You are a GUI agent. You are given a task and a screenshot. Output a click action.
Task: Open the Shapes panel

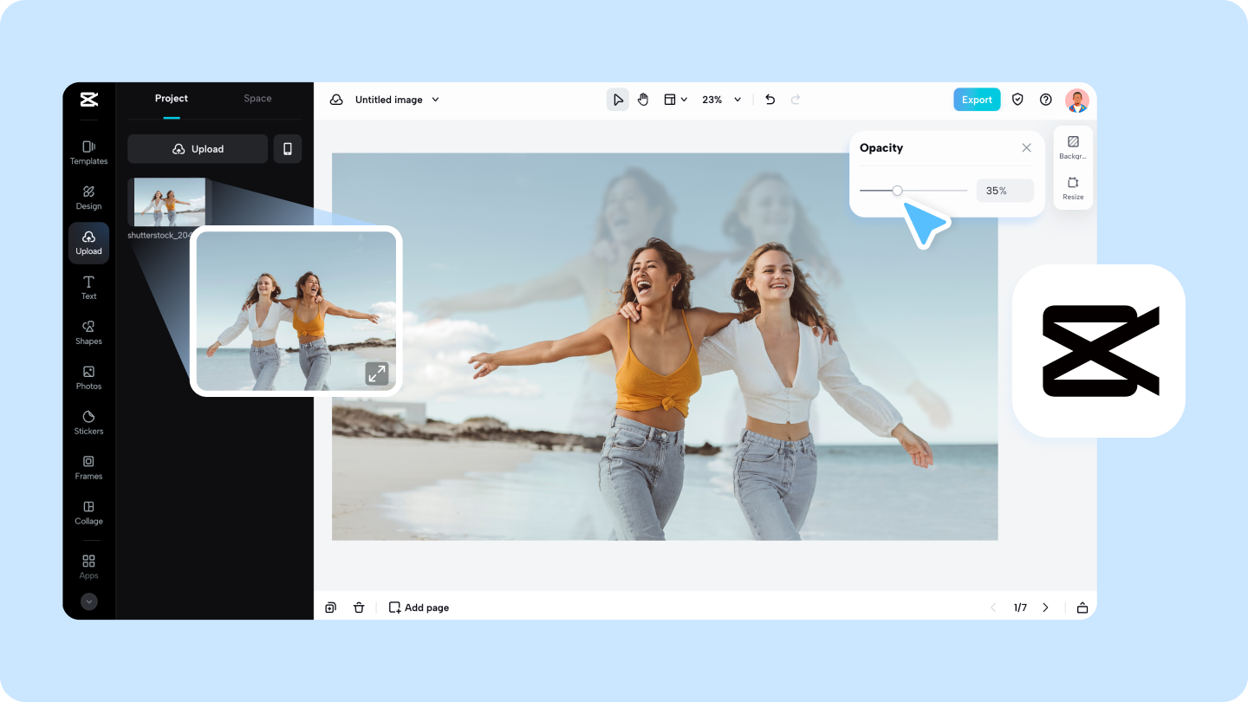88,333
